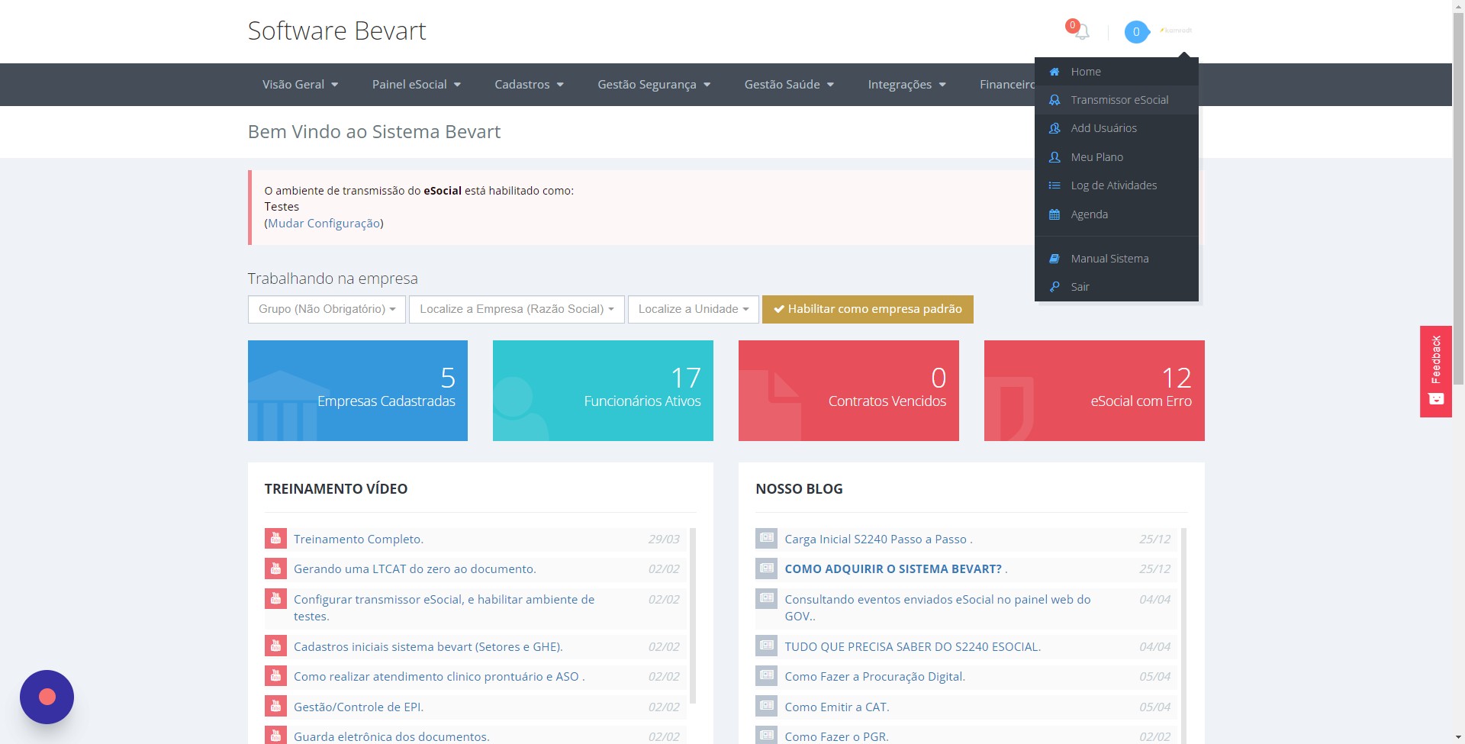This screenshot has width=1465, height=744.
Task: Click video icon beside Gerando uma LTCAT
Action: click(x=275, y=568)
